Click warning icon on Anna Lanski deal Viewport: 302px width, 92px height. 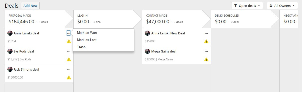click(x=69, y=41)
